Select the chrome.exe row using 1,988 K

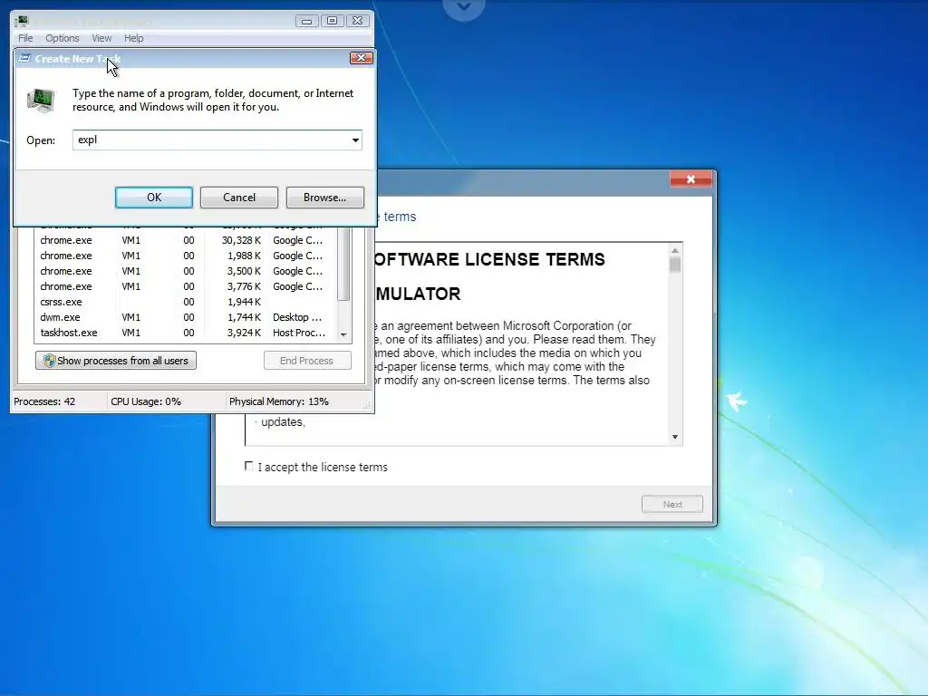[x=185, y=256]
